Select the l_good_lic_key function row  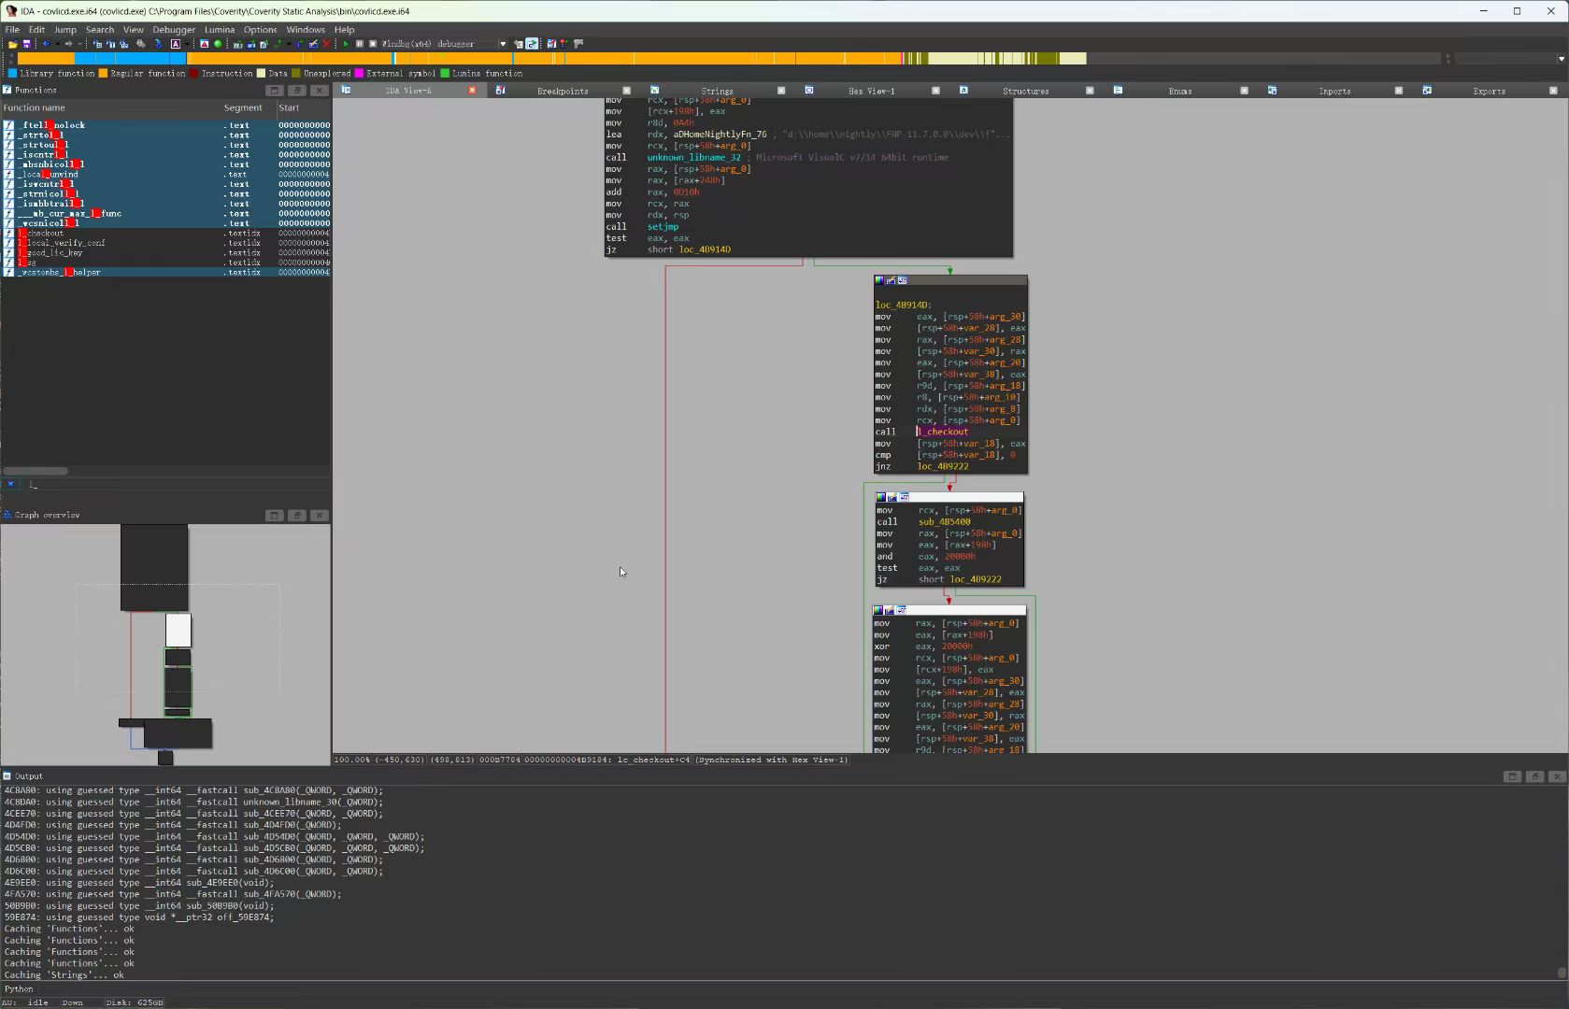165,253
